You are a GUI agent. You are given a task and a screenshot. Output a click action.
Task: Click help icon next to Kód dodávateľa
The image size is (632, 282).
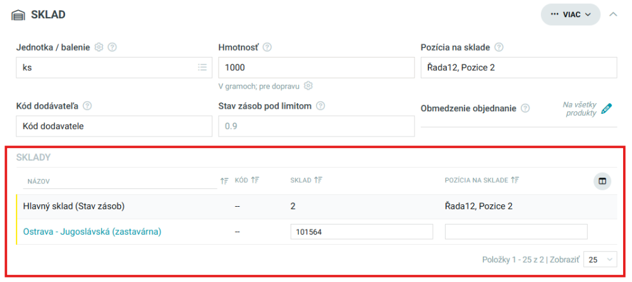87,106
